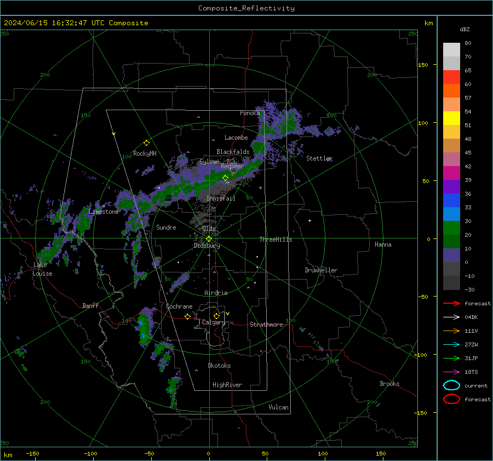The image size is (493, 461).
Task: Click the Brooks city label
Action: (x=389, y=384)
